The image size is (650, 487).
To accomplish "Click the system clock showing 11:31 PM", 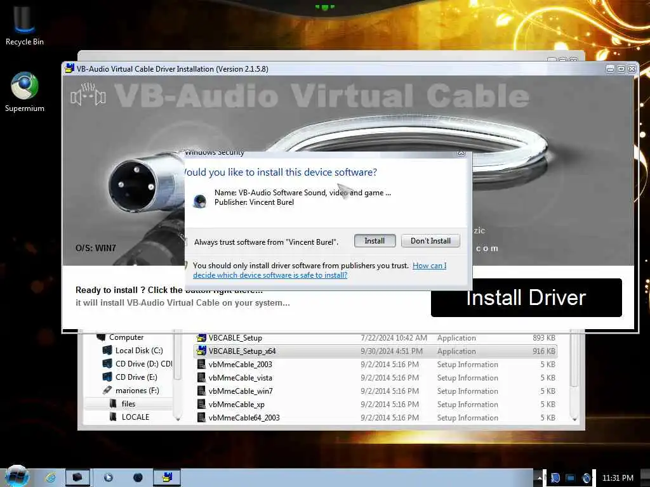I will [x=618, y=478].
